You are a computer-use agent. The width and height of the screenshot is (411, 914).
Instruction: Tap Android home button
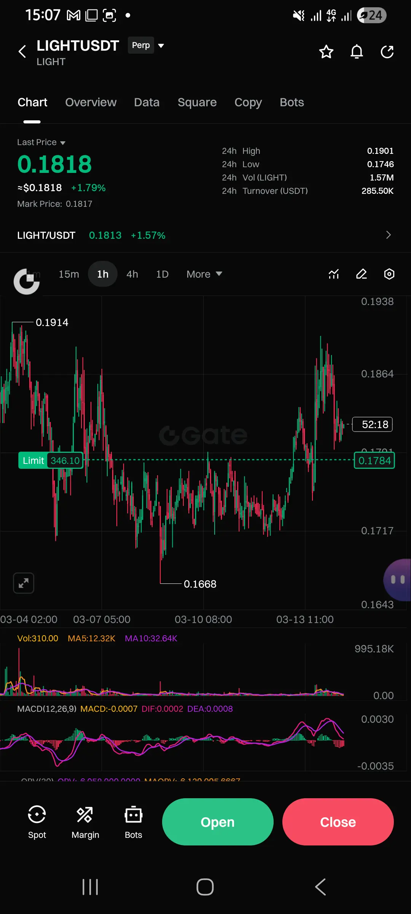coord(205,887)
